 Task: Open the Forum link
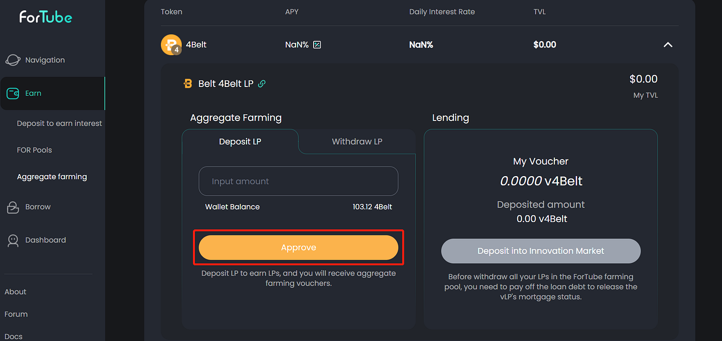click(x=16, y=314)
